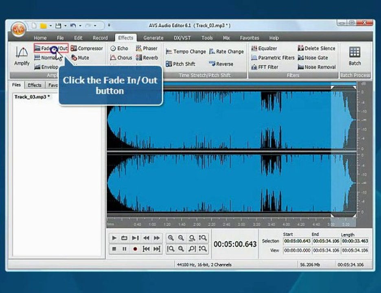Click the Play to end button

click(x=135, y=238)
